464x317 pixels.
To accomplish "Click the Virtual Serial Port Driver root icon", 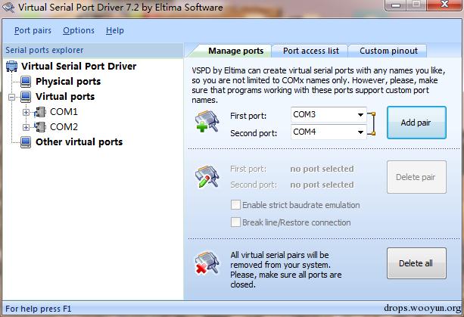I will (11, 67).
